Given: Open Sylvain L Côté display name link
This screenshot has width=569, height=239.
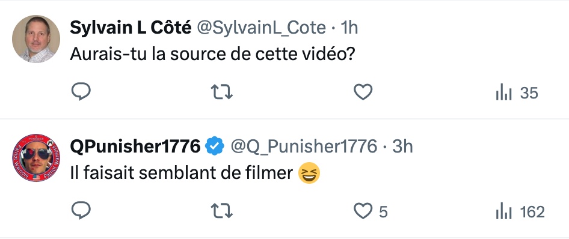Looking at the screenshot, I should point(131,28).
